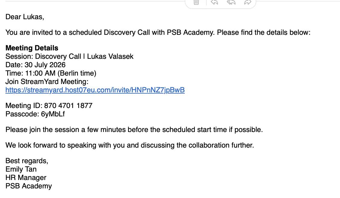Delete this email with the trash icon

(x=196, y=2)
